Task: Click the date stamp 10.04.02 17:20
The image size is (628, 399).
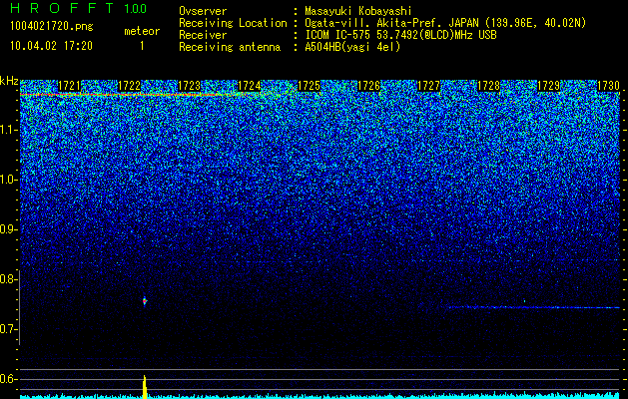Action: 51,46
